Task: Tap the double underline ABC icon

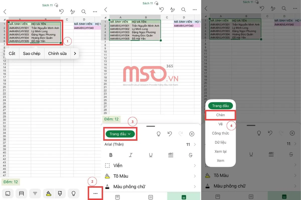Action: (x=171, y=155)
